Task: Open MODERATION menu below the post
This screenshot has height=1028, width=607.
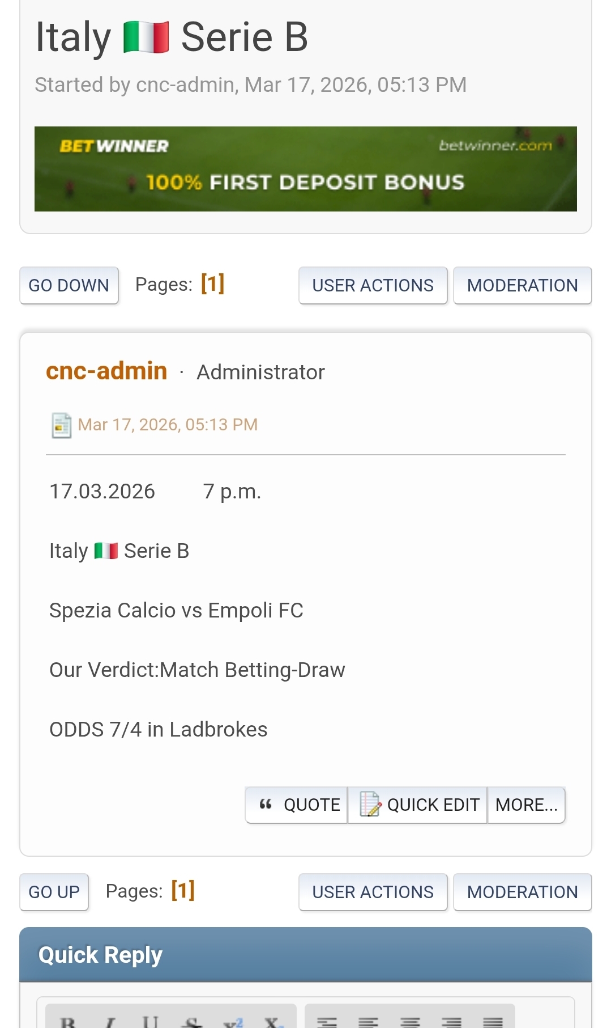Action: (x=522, y=892)
